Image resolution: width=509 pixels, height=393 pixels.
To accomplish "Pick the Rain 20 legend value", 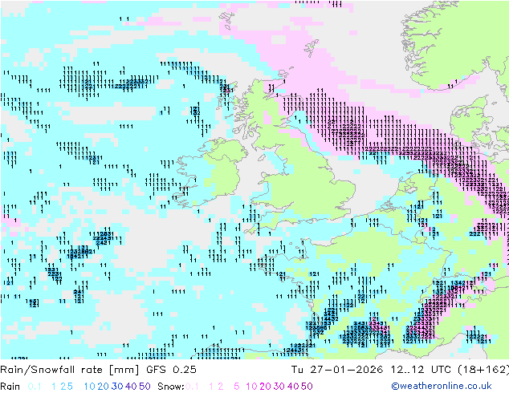I will tap(104, 387).
